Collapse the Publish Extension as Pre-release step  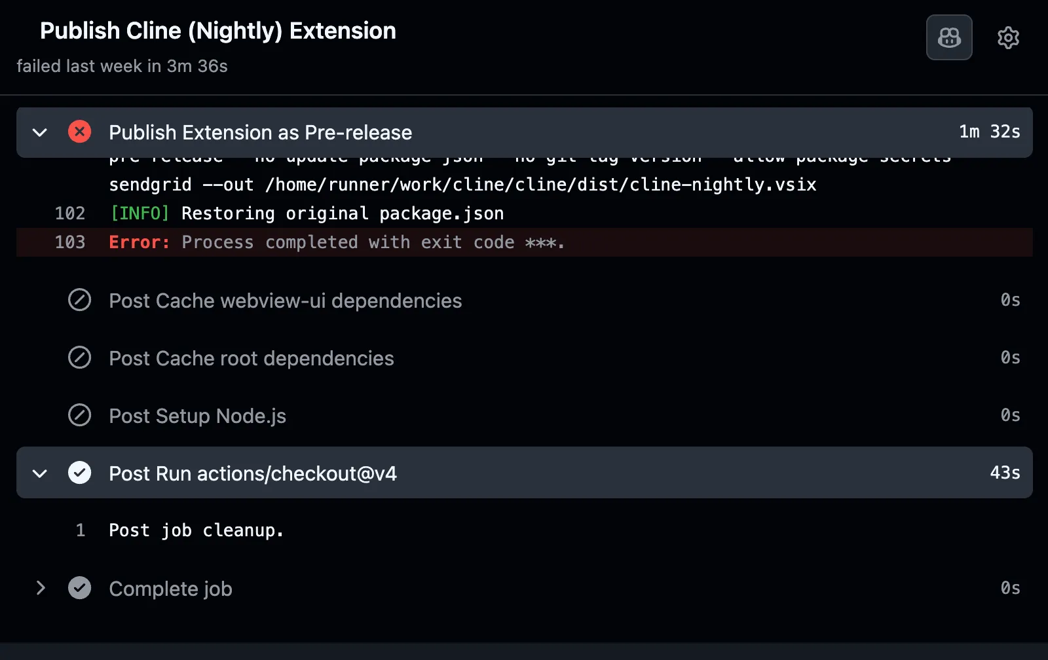(39, 132)
